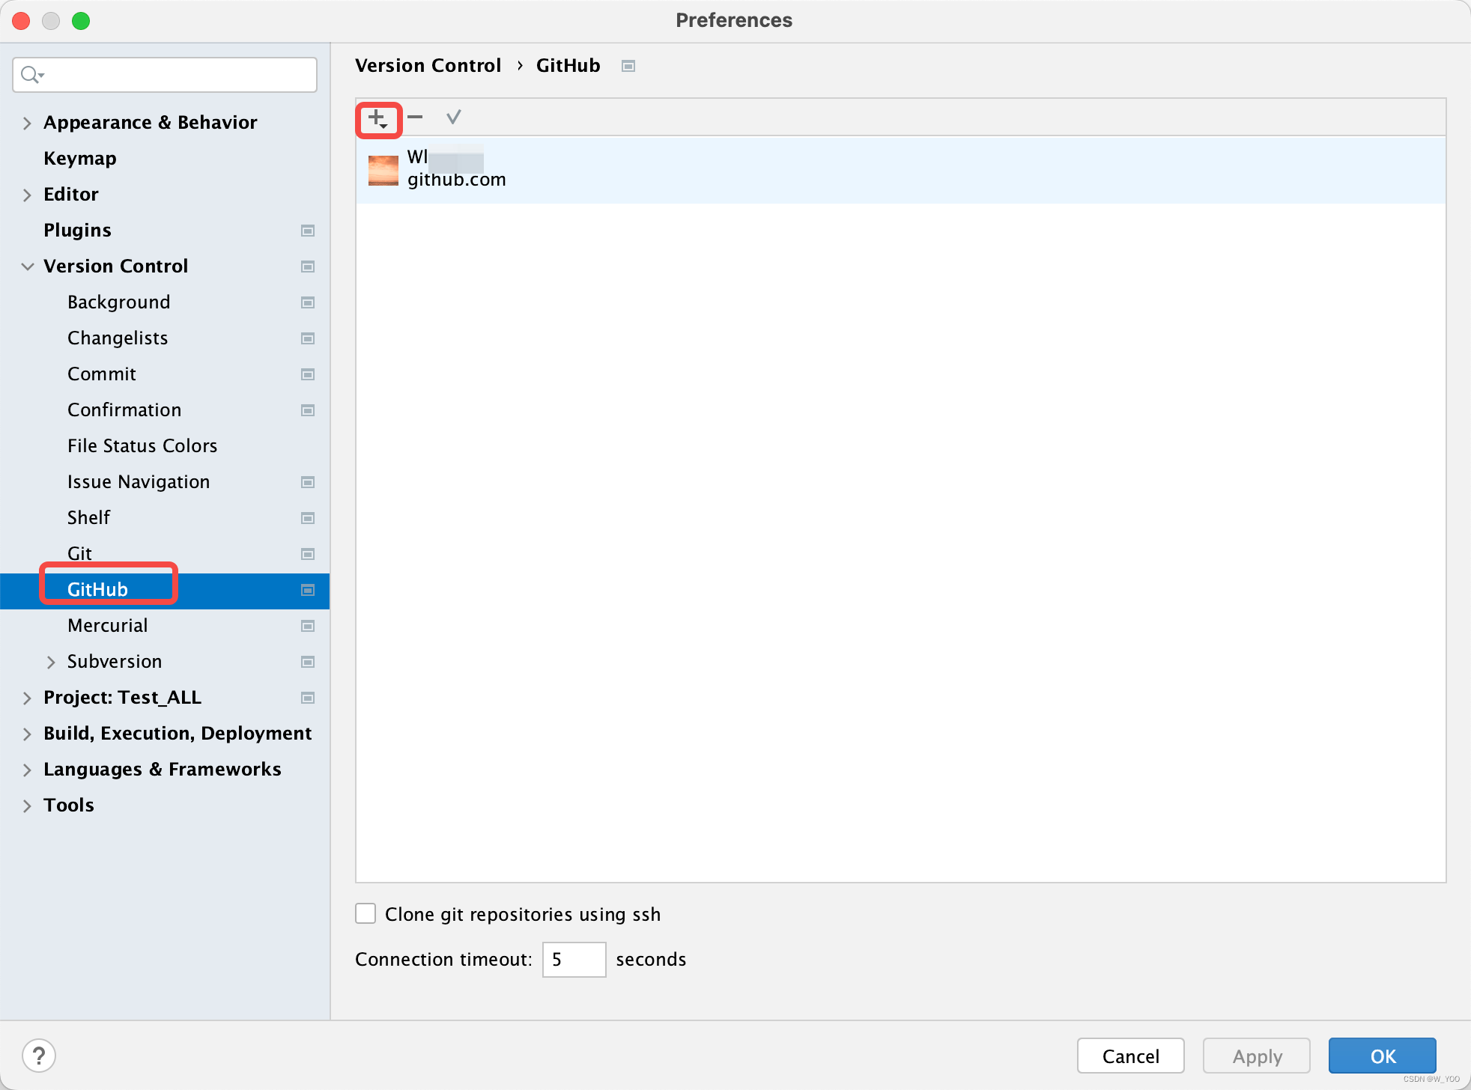The image size is (1471, 1090).
Task: Expand the Subversion subtree
Action: pos(51,662)
